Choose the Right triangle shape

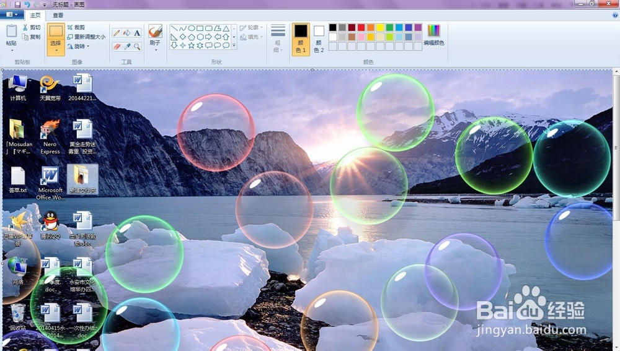point(174,37)
